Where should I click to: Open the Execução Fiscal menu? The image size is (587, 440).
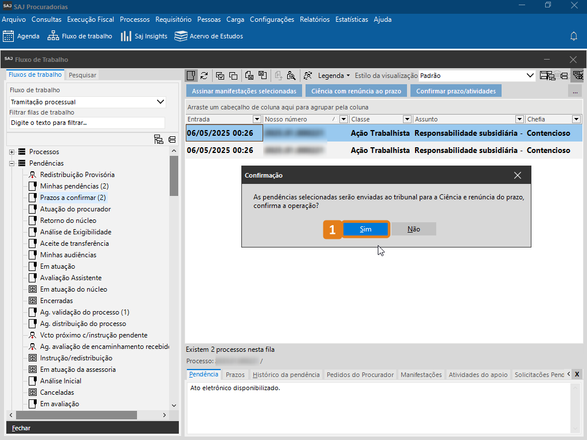[91, 19]
